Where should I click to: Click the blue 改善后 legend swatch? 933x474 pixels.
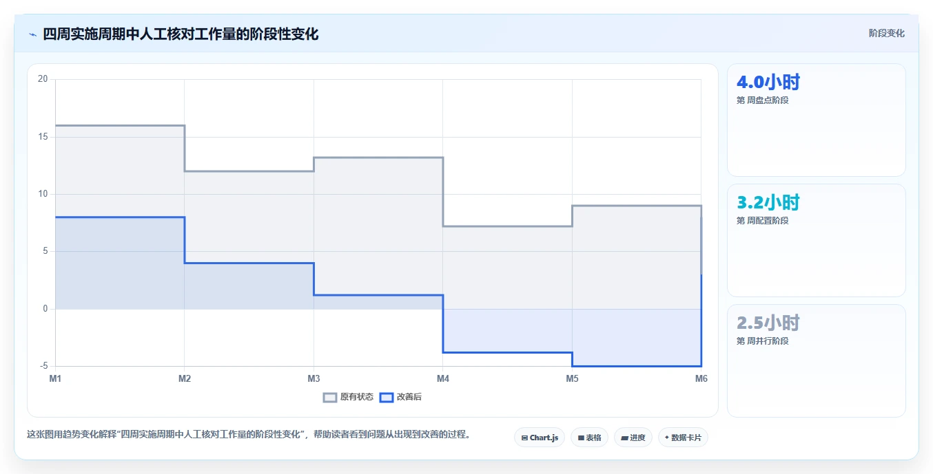(387, 397)
